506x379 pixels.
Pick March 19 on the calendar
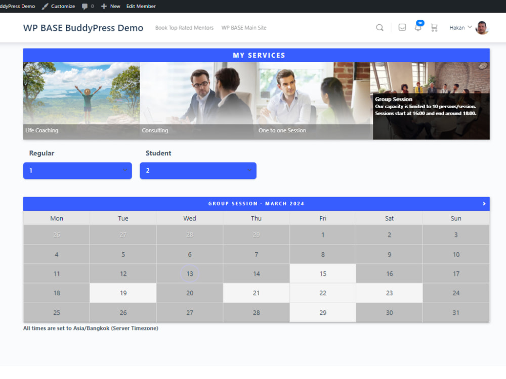pyautogui.click(x=123, y=293)
